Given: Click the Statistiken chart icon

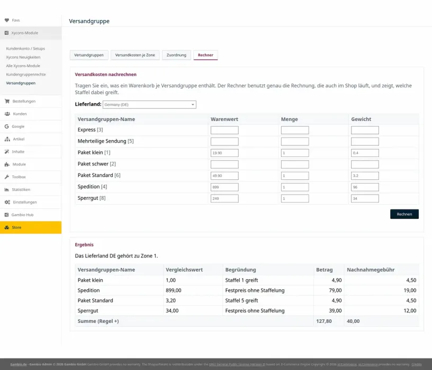Looking at the screenshot, I should pos(7,190).
